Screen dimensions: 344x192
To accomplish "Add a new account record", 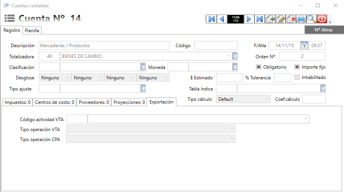I will [270, 19].
